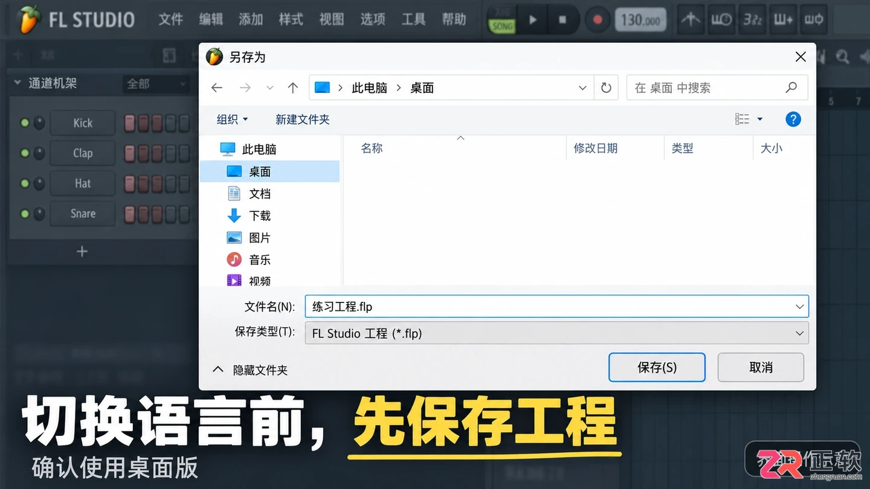Click the change-view icon in the dialog toolbar
The image size is (870, 489).
(743, 120)
